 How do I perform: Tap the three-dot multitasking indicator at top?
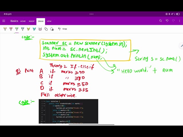91,14
